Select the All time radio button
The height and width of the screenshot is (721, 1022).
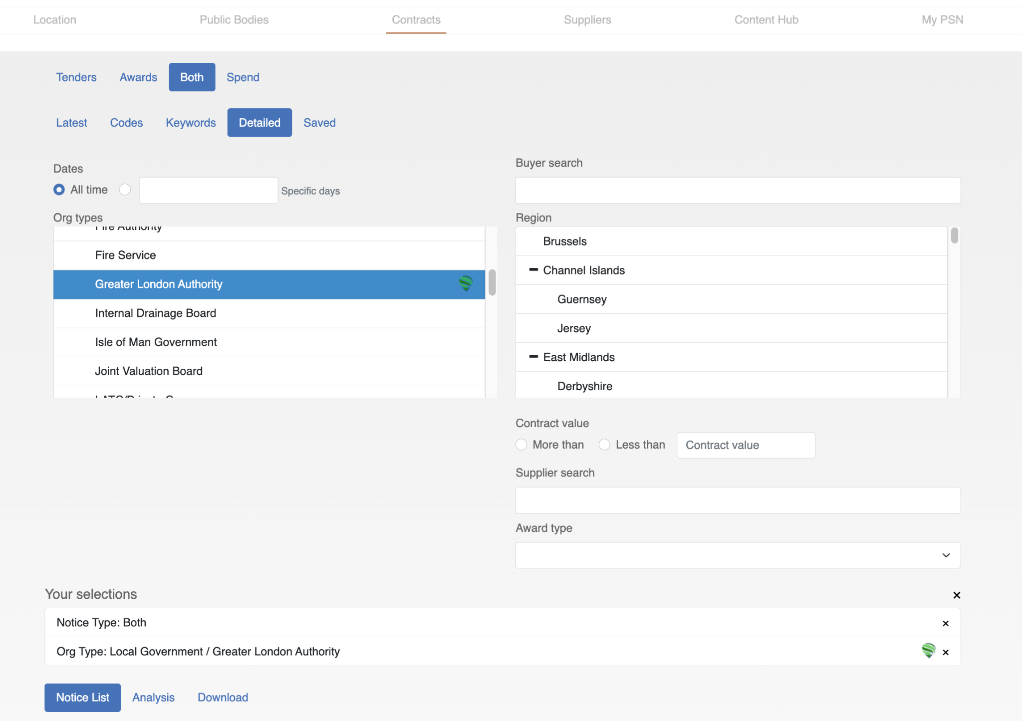coord(59,190)
